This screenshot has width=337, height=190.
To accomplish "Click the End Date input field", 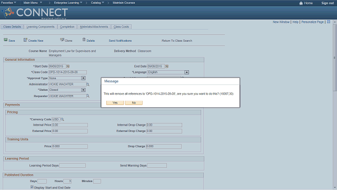I will pos(156,66).
